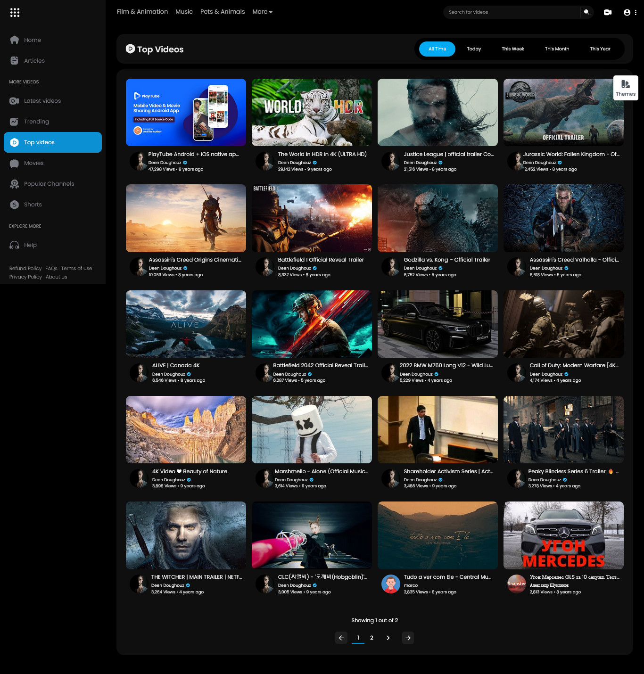Open the Peaky Blinders Series 6 thumbnail
644x674 pixels.
(563, 429)
